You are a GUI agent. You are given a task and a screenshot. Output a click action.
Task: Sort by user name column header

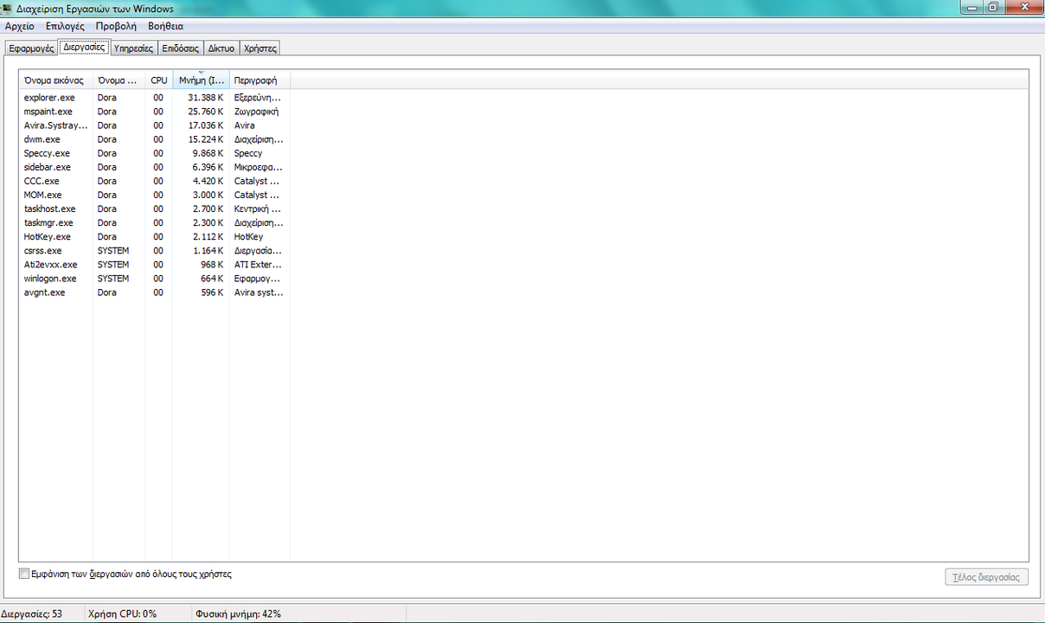click(x=119, y=80)
